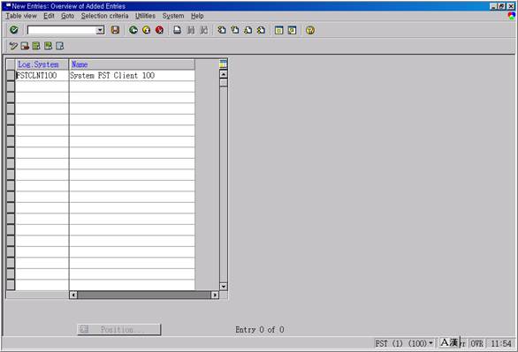Click the yellow Exit arrow icon
Screen dimensions: 518x352
click(x=147, y=30)
